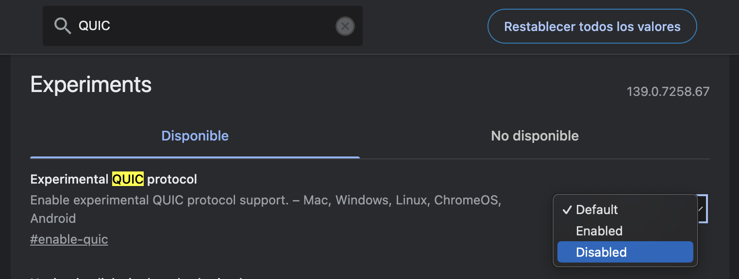Screen dimensions: 739x279
Task: Open the #enable-quic anchor link
Action: [69, 239]
